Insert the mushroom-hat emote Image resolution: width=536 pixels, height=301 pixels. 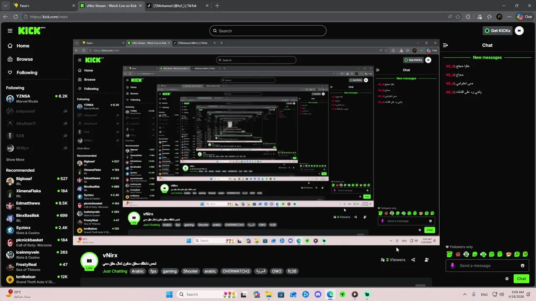pos(508,254)
